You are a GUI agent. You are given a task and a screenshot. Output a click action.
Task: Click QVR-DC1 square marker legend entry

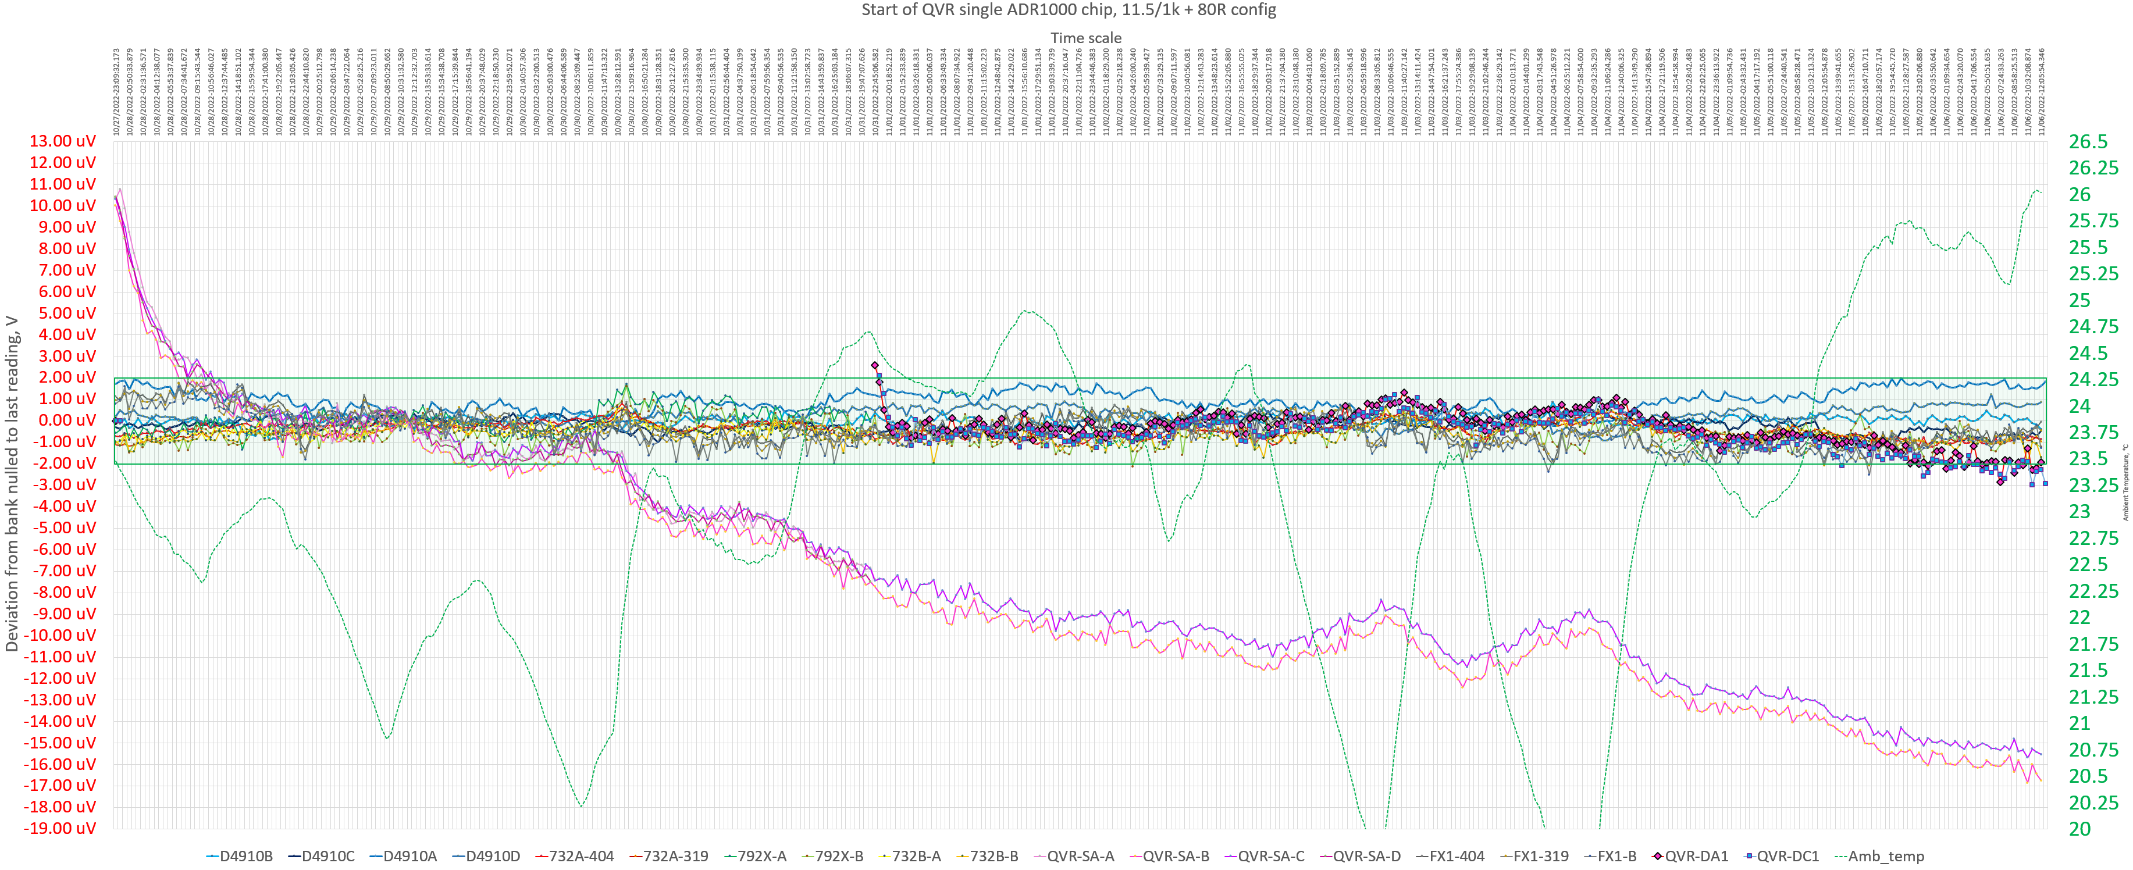1781,856
